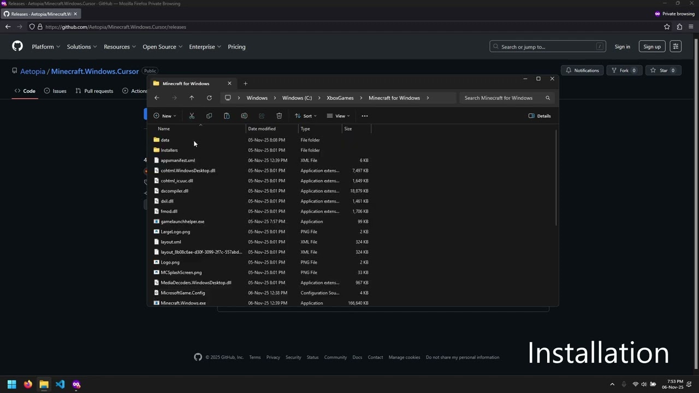Sort files by the Name column header
Image resolution: width=699 pixels, height=393 pixels.
[200, 129]
